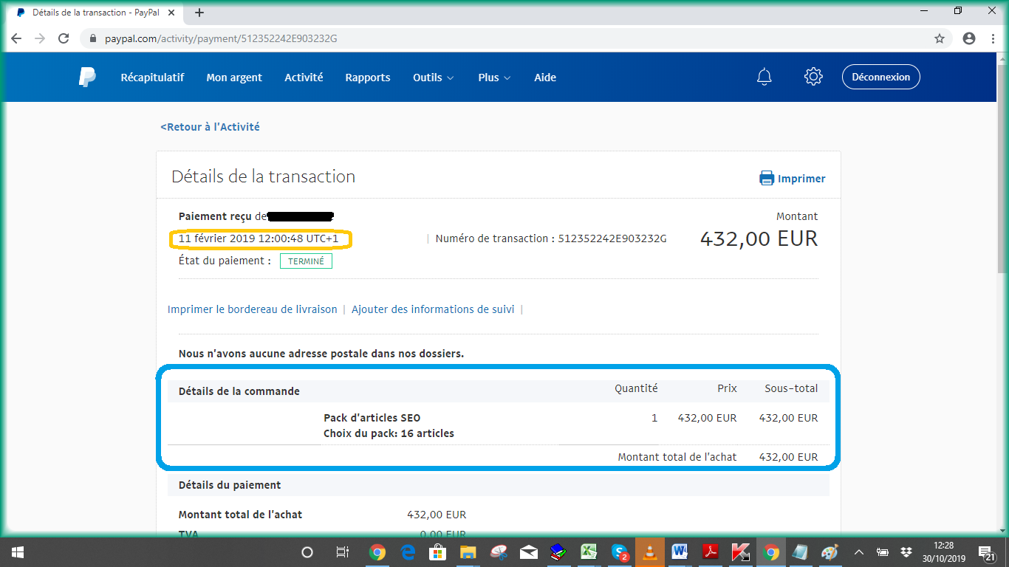Open the Mon argent menu item

coord(234,78)
